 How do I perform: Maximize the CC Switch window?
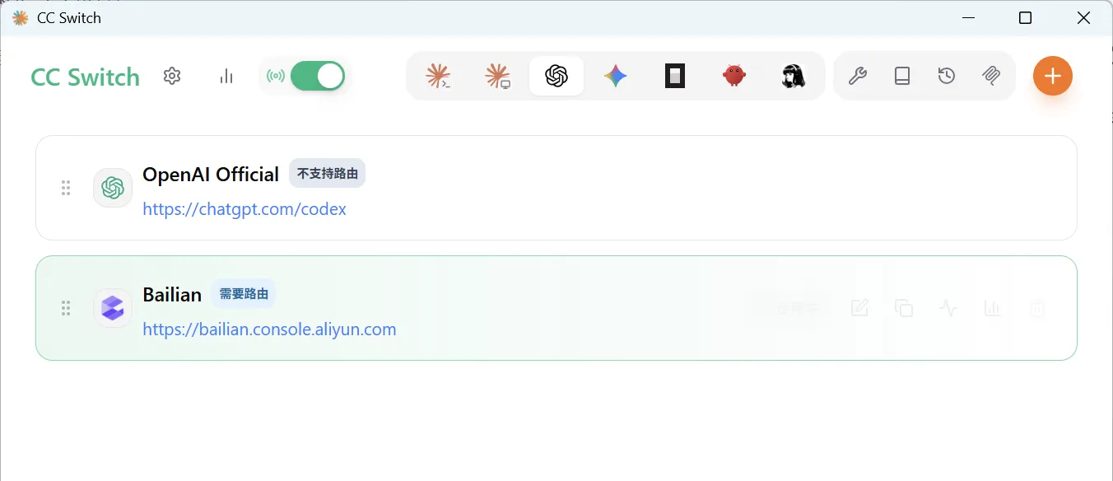click(1025, 17)
